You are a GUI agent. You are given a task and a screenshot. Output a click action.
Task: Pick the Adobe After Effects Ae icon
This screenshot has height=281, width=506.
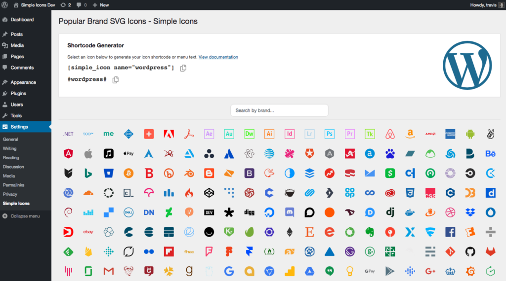point(209,134)
